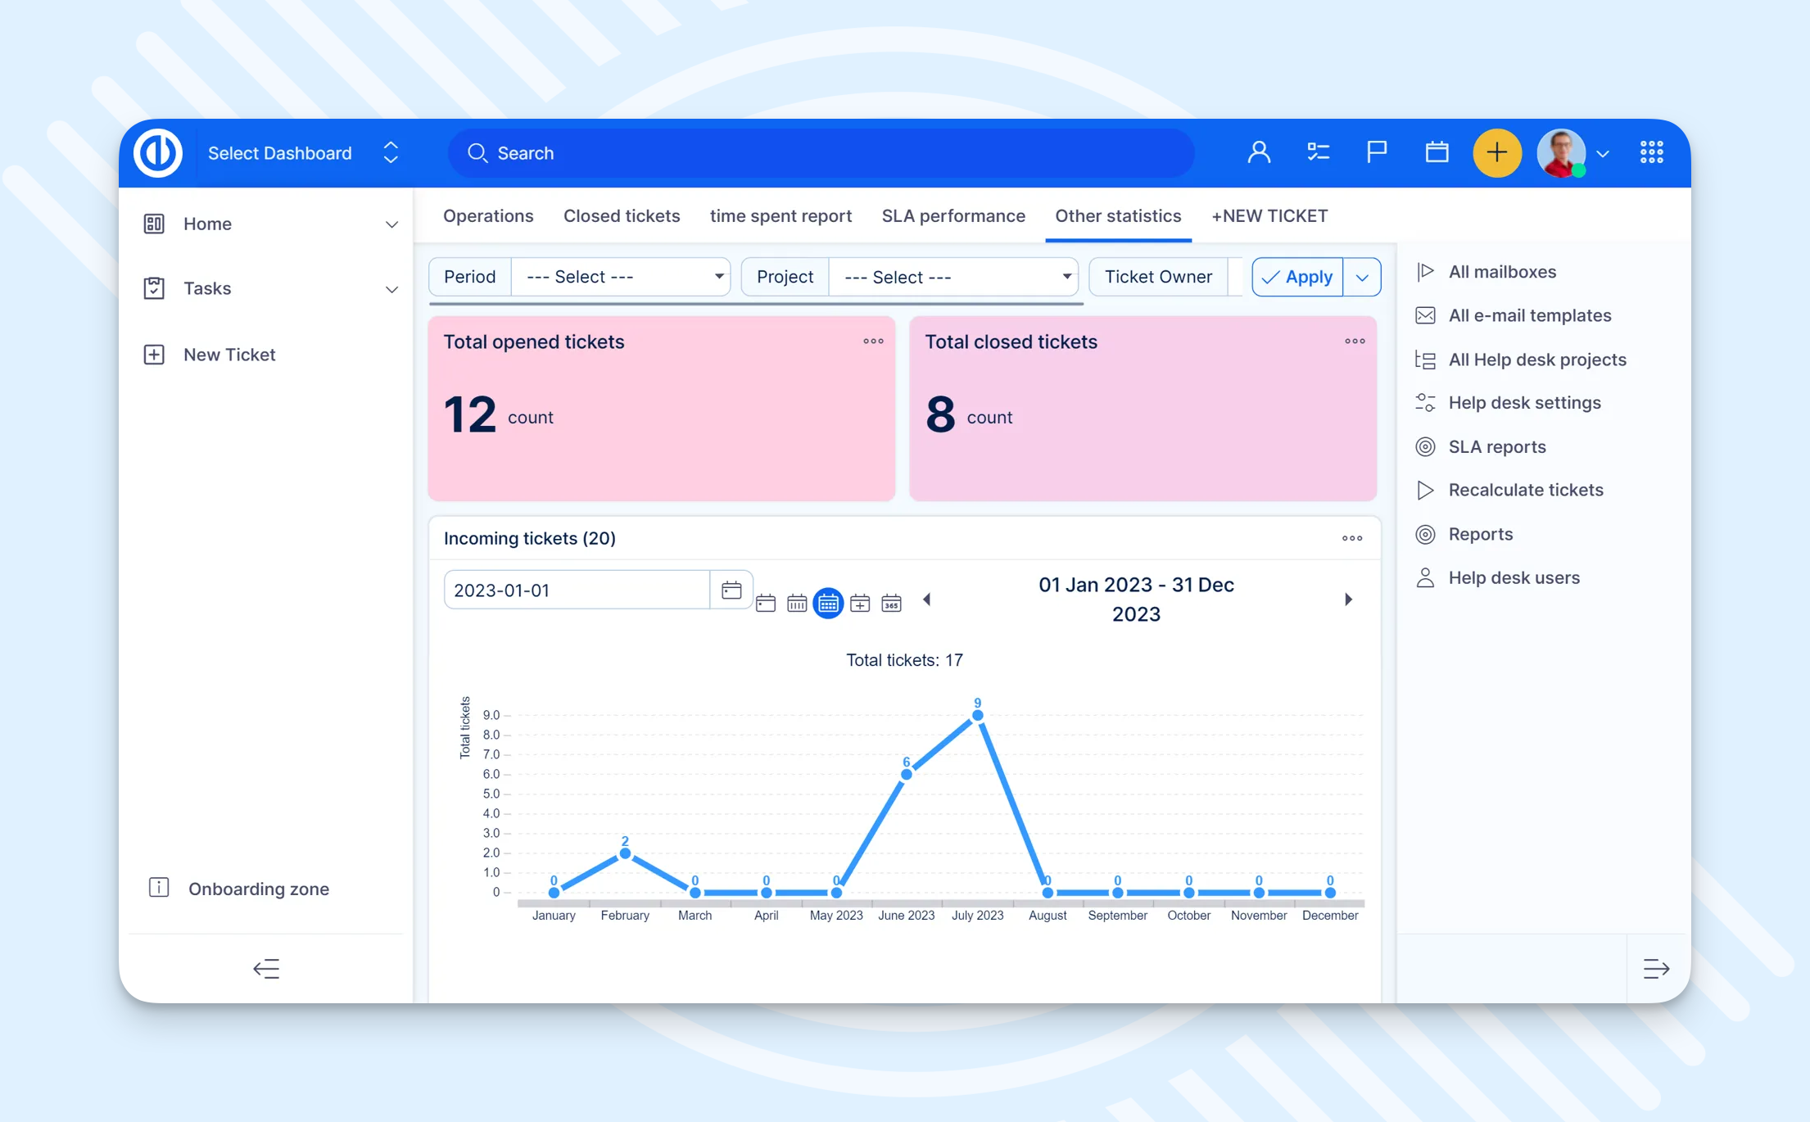Collapse the left sidebar using the arrow icon
1810x1122 pixels.
265,969
